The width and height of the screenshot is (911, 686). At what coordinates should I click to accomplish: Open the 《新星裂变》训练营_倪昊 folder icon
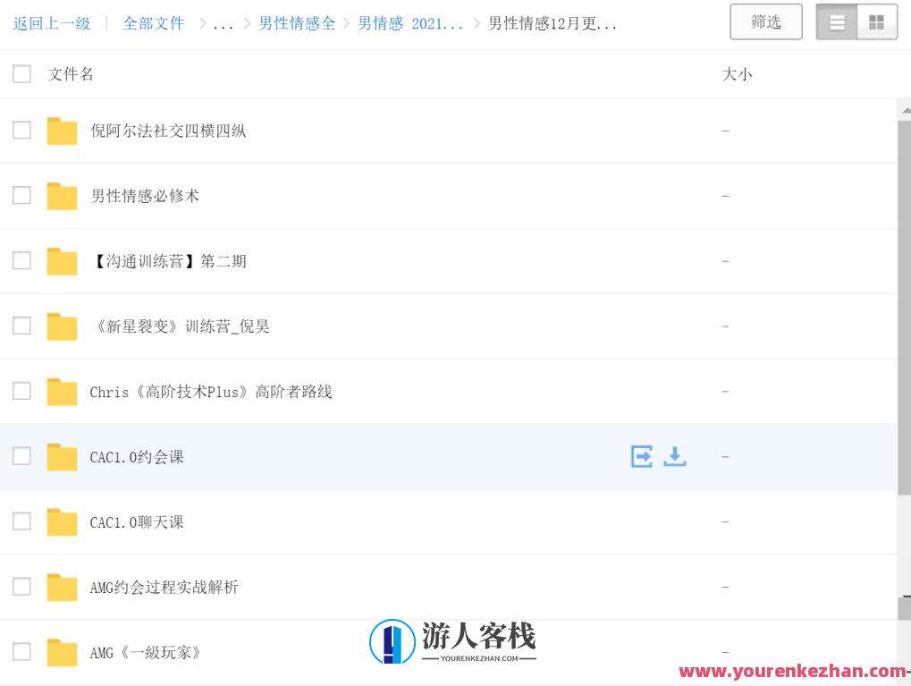click(x=61, y=326)
